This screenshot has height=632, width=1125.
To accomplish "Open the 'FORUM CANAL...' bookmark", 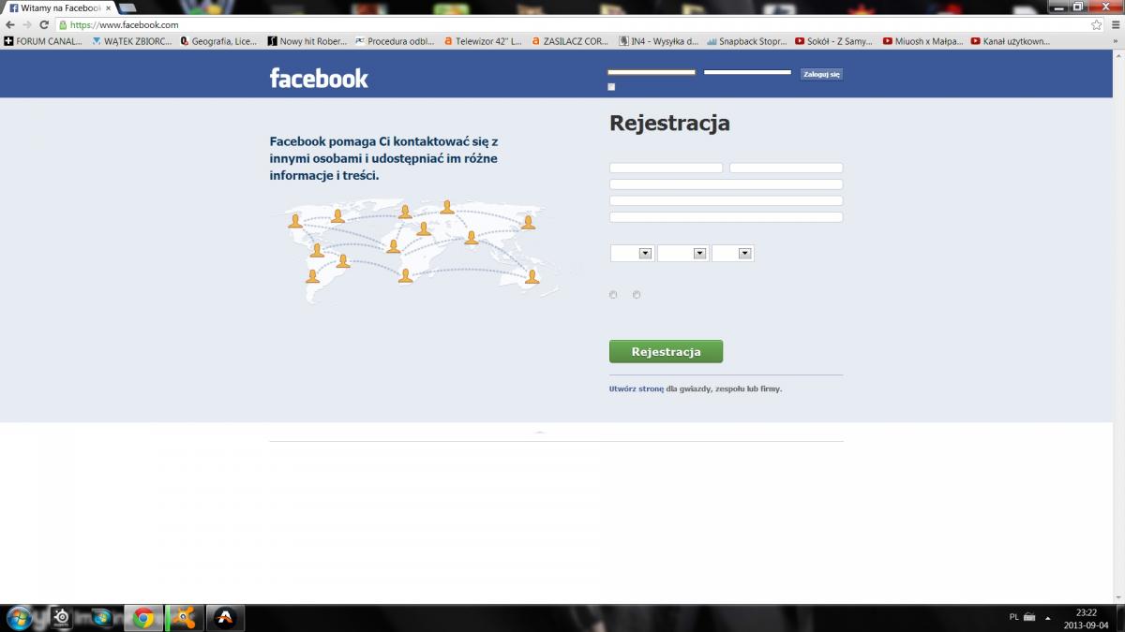I will click(43, 41).
